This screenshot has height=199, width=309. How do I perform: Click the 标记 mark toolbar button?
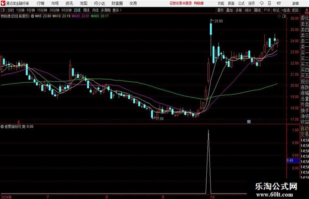click(x=276, y=10)
